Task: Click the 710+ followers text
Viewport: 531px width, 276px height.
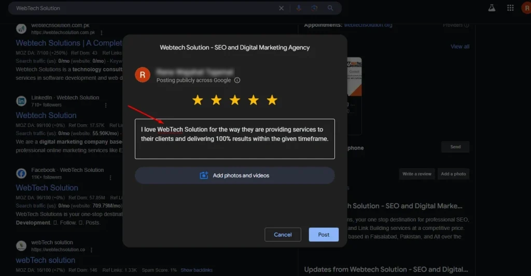Action: tap(46, 105)
